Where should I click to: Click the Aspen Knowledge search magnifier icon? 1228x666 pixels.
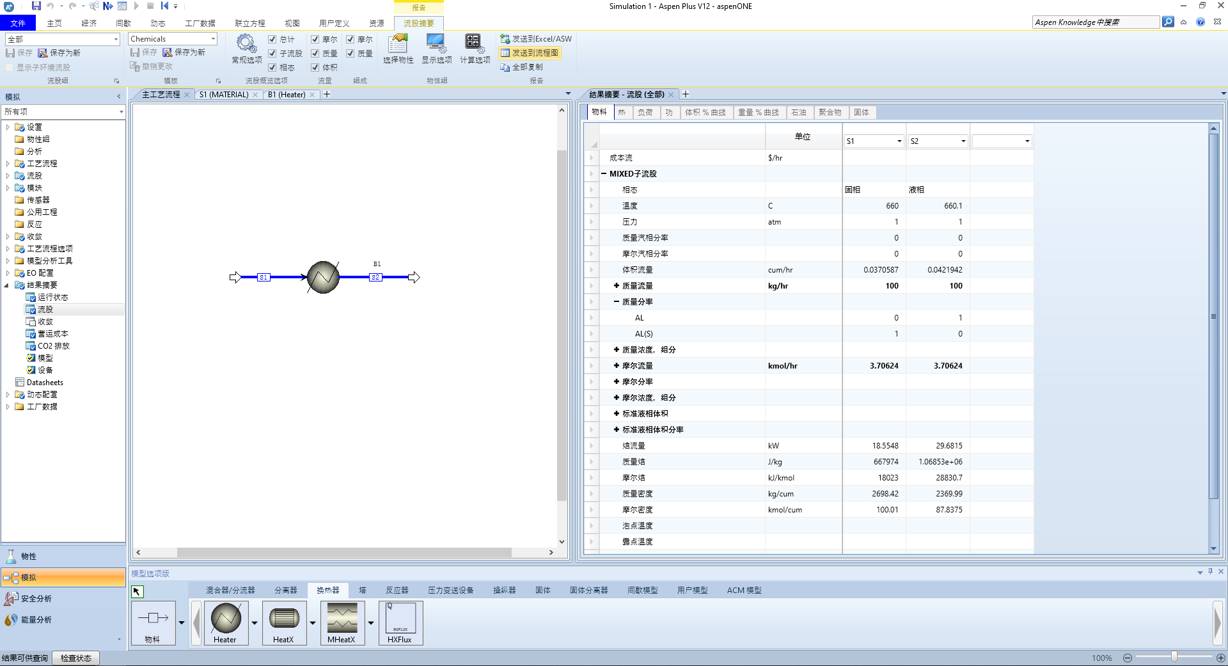click(x=1168, y=22)
